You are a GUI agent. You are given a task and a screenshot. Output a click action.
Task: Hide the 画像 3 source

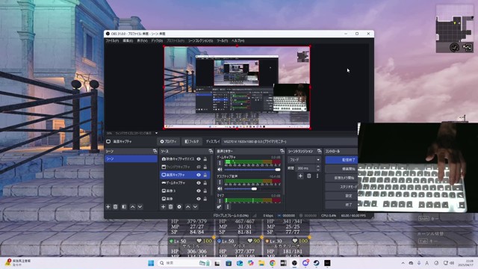point(199,191)
